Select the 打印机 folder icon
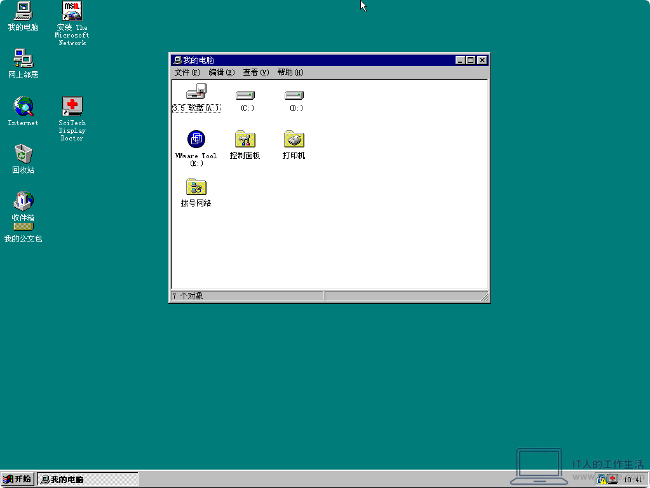Viewport: 650px width, 488px height. pos(294,139)
